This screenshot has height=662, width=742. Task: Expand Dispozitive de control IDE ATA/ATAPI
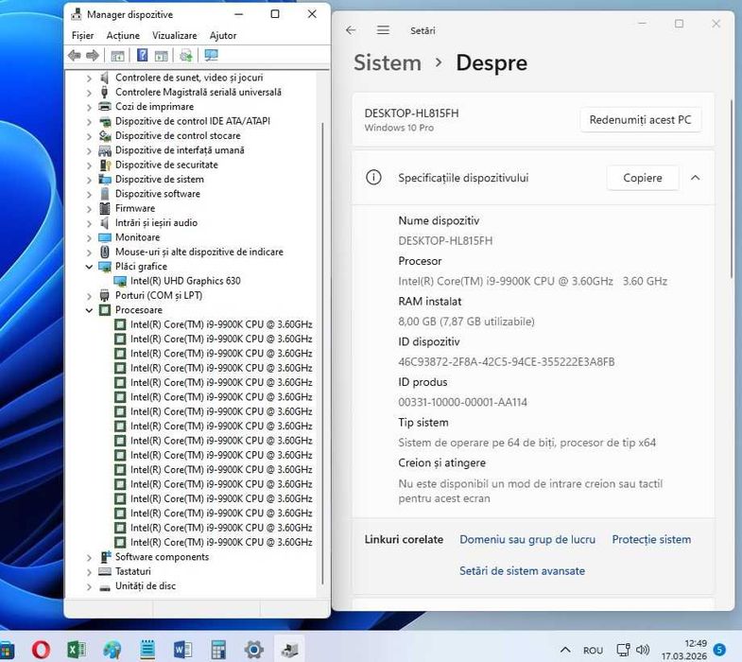(89, 122)
